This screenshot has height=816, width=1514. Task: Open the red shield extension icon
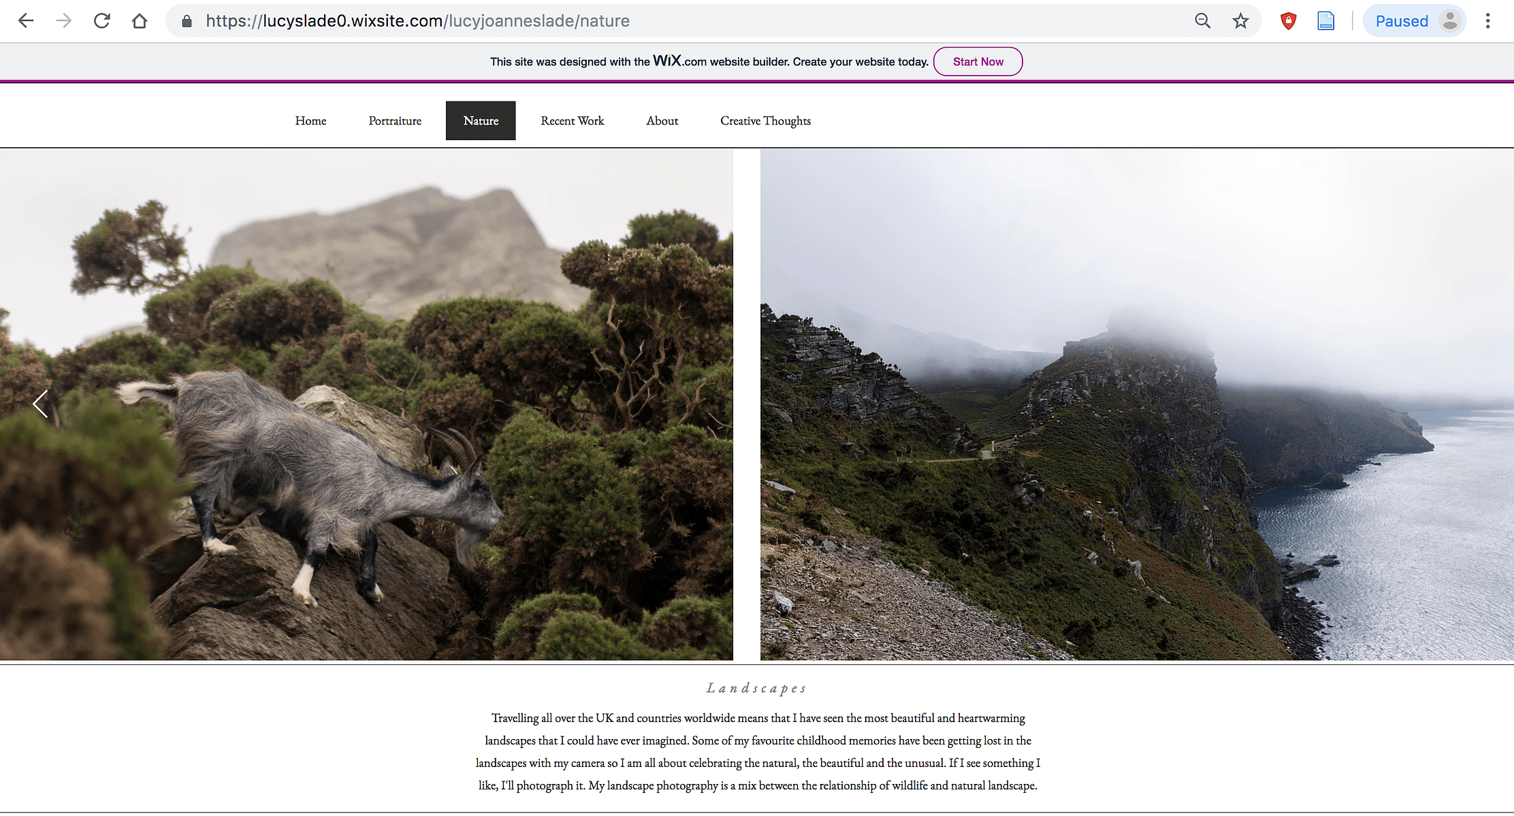pyautogui.click(x=1288, y=21)
